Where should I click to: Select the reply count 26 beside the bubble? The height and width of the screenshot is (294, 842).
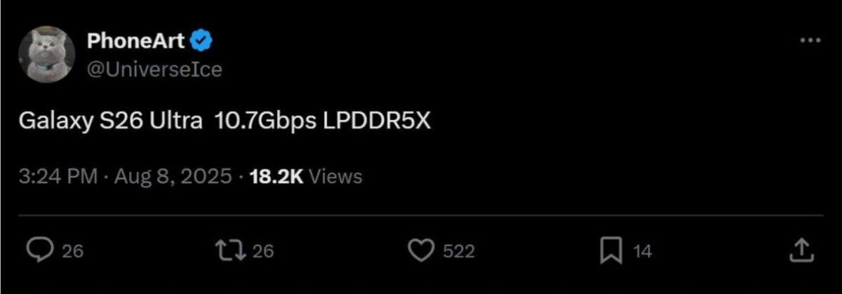(x=72, y=251)
